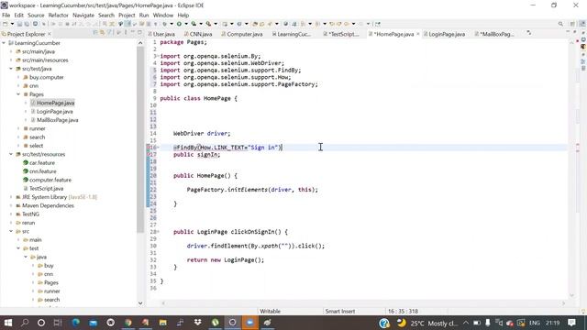
Task: Select car.feature file in tree
Action: click(42, 163)
